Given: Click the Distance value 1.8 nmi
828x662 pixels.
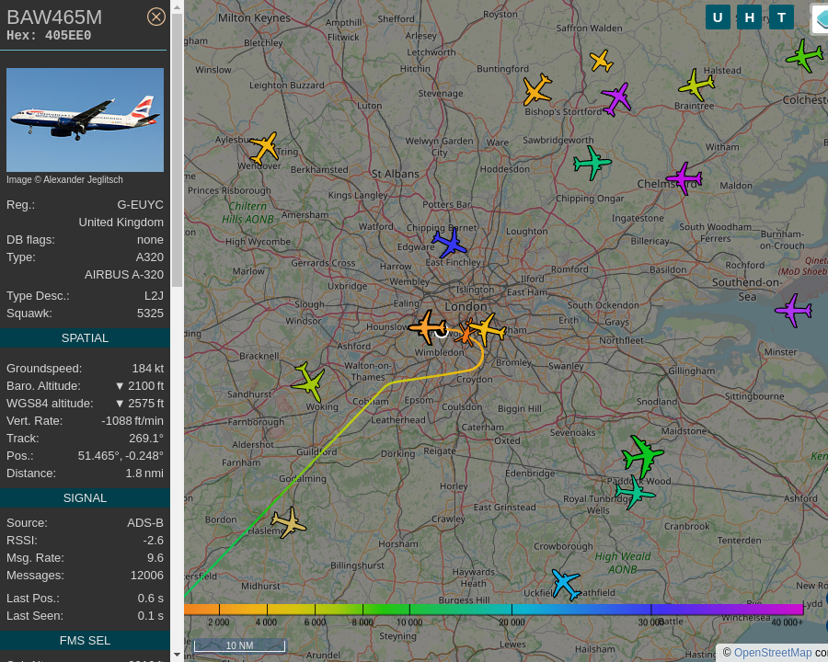Looking at the screenshot, I should point(144,473).
